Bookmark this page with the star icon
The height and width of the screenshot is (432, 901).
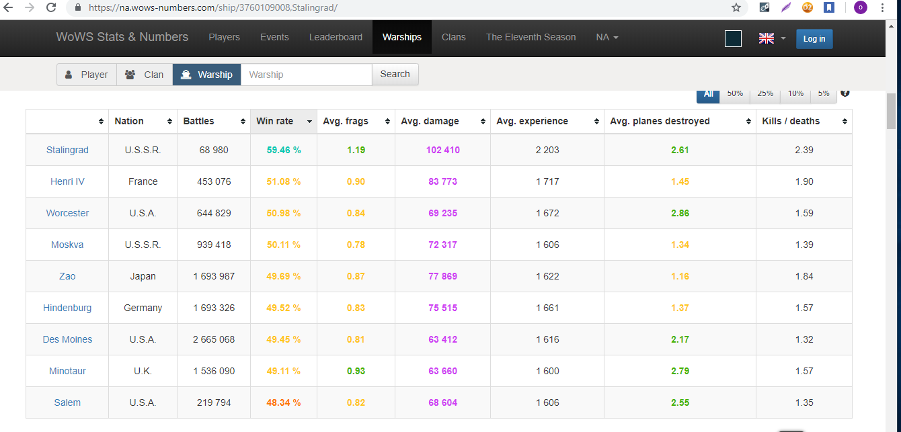click(736, 8)
